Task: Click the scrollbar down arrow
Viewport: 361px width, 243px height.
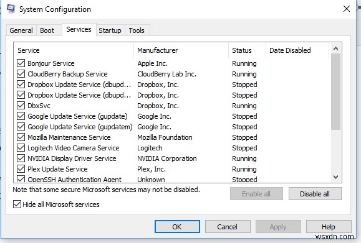Action: click(335, 177)
